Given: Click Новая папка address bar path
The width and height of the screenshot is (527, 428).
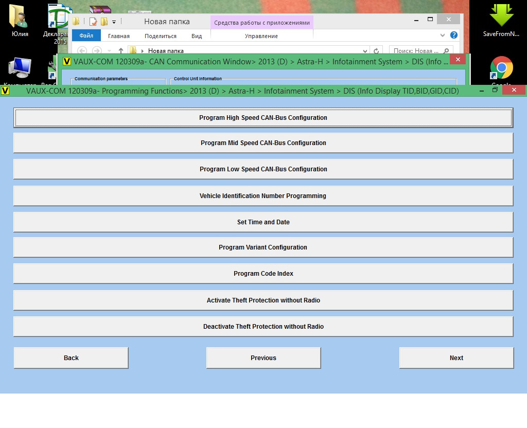Looking at the screenshot, I should 166,51.
